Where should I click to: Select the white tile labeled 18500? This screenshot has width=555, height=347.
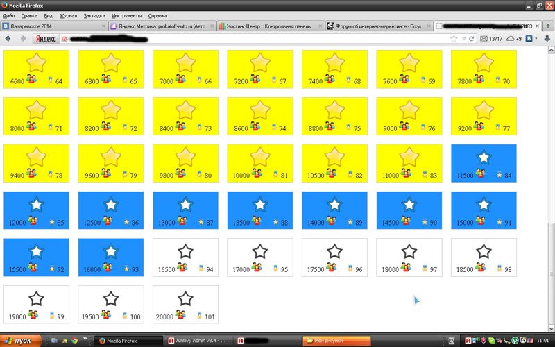[484, 257]
